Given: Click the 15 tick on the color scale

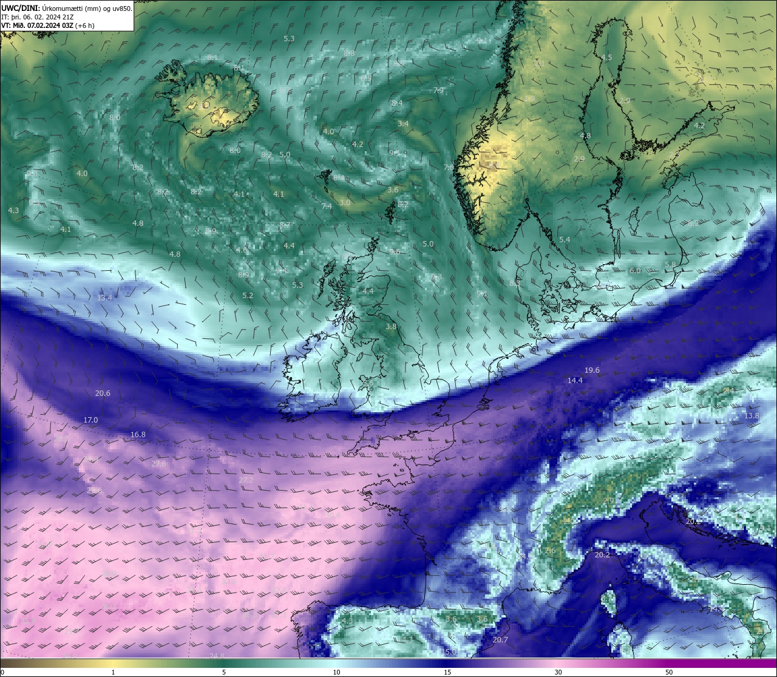Looking at the screenshot, I should click(x=447, y=672).
